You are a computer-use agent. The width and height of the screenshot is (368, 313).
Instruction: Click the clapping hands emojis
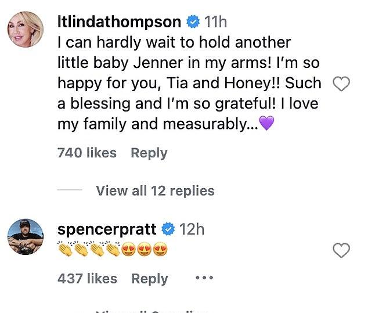point(89,250)
